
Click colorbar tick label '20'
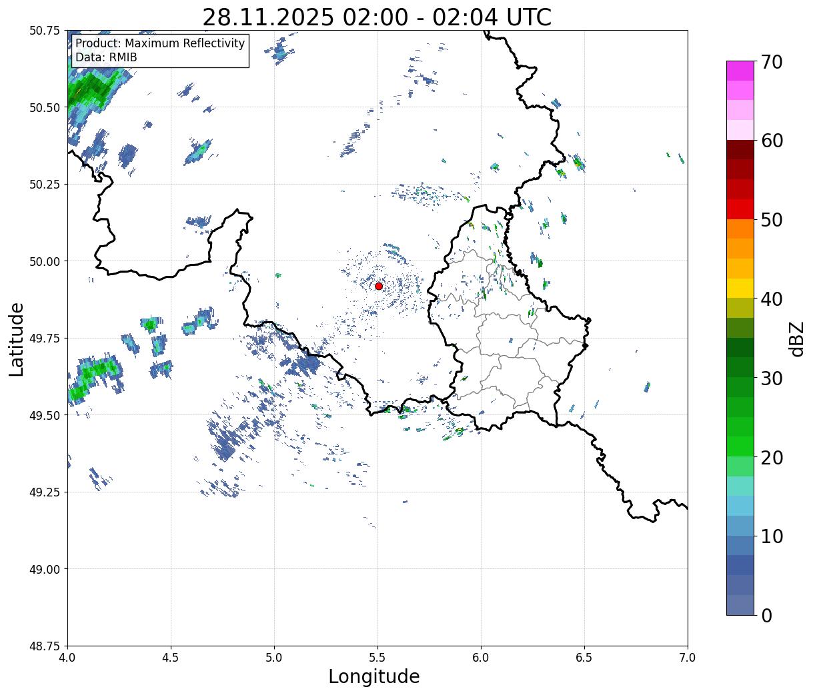[x=771, y=457]
